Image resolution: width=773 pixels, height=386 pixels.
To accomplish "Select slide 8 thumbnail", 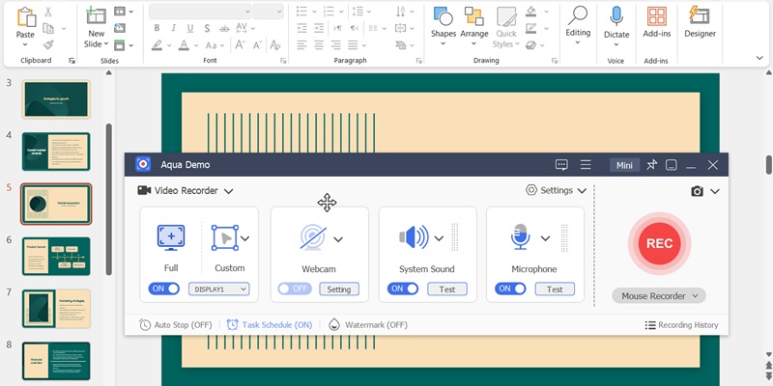I will 56,360.
